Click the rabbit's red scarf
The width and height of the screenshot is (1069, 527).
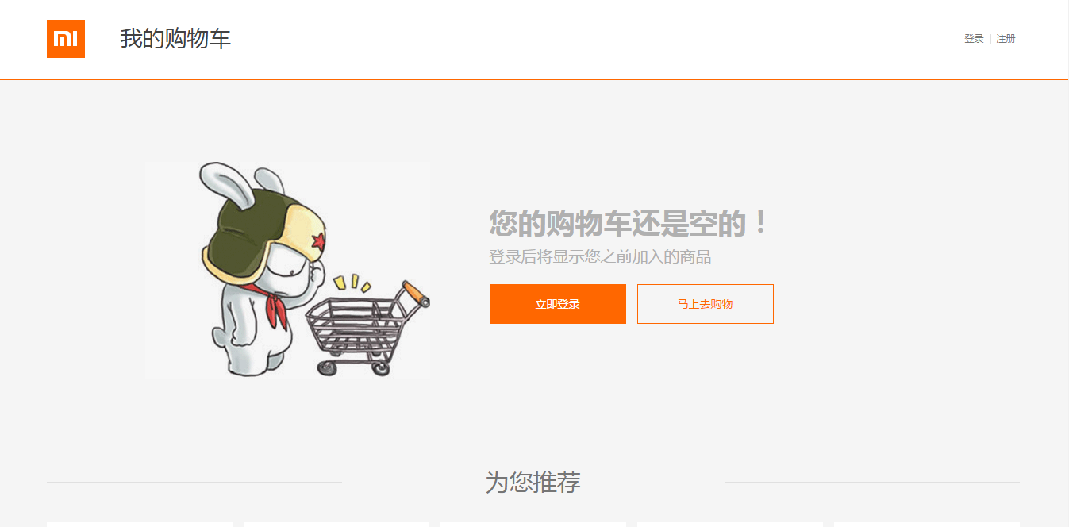pyautogui.click(x=275, y=306)
